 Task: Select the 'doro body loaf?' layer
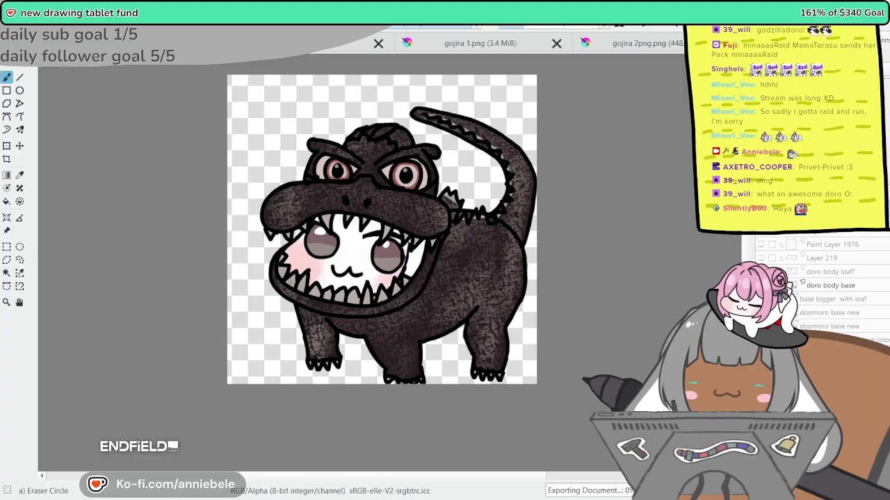(830, 272)
